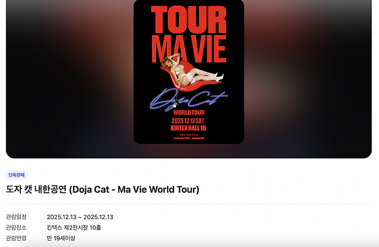Select the 관람일정 schedule label
The width and height of the screenshot is (379, 247).
tap(16, 217)
